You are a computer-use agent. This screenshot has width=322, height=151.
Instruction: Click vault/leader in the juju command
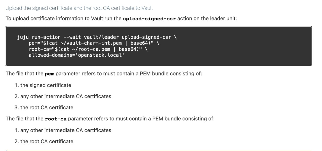[101, 37]
